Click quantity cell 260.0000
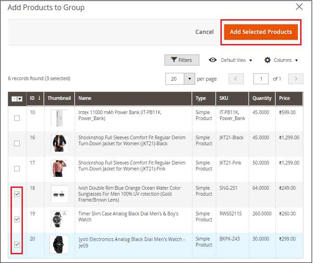 pyautogui.click(x=262, y=214)
